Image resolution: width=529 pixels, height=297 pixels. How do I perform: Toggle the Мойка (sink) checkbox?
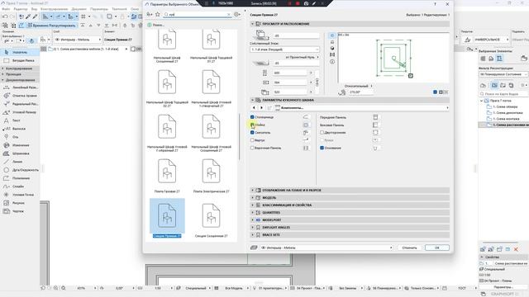[252, 125]
